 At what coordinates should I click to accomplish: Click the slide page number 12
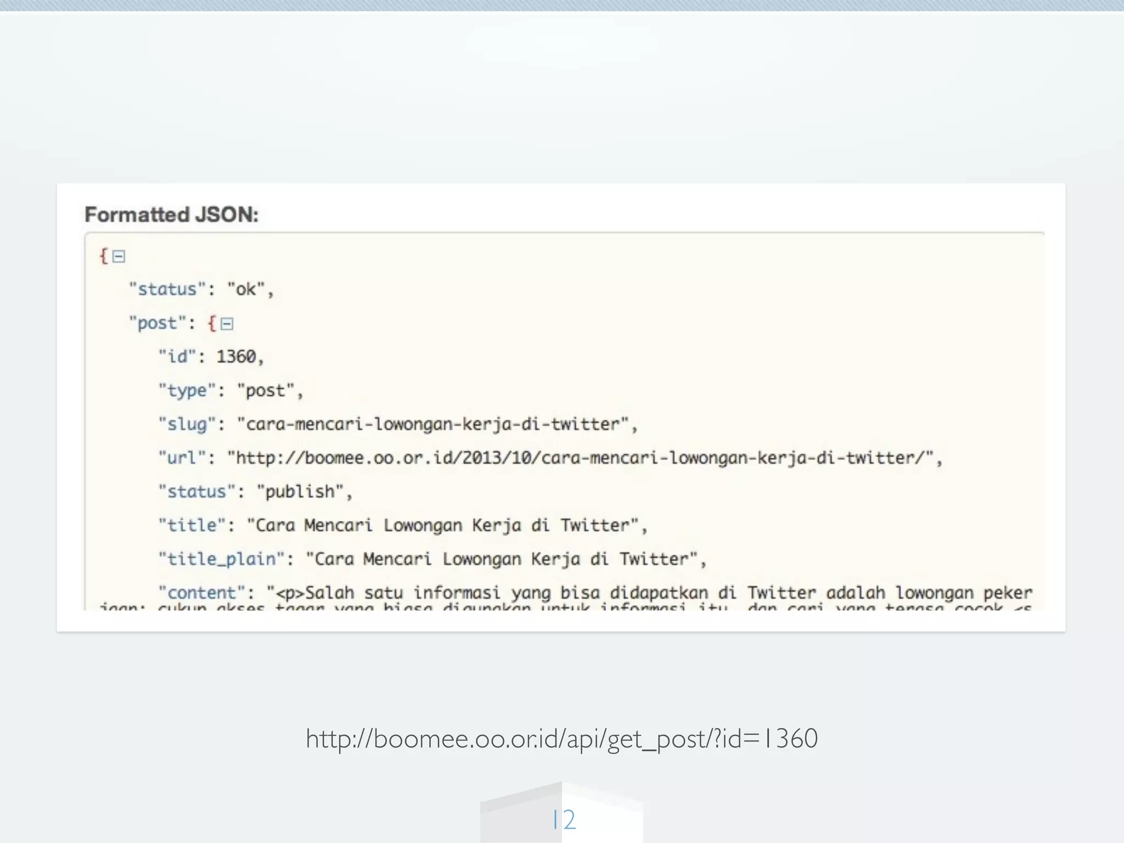coord(564,820)
